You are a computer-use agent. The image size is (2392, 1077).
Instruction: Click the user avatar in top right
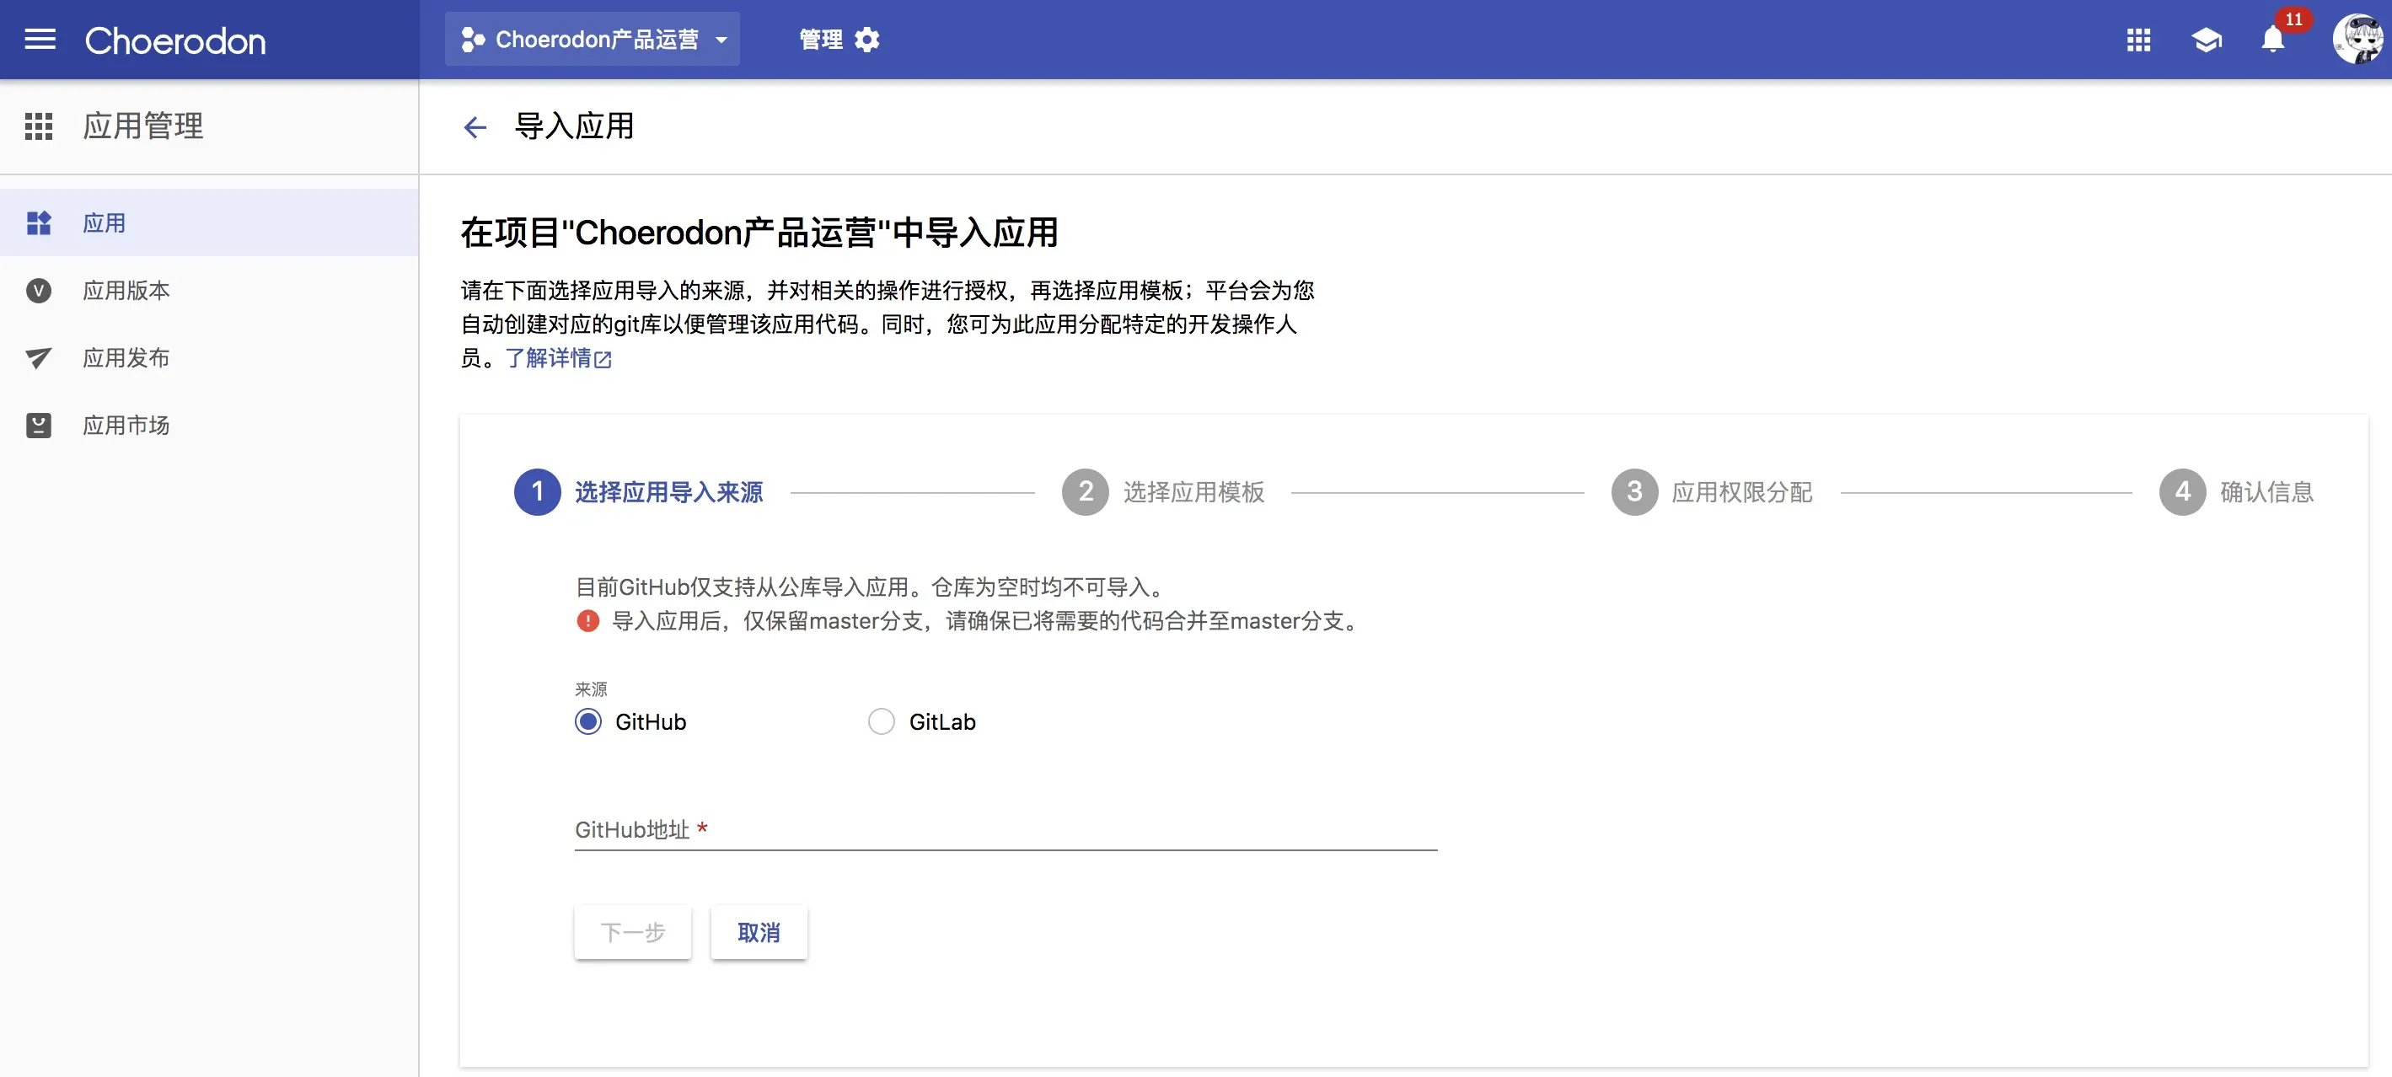pyautogui.click(x=2357, y=40)
